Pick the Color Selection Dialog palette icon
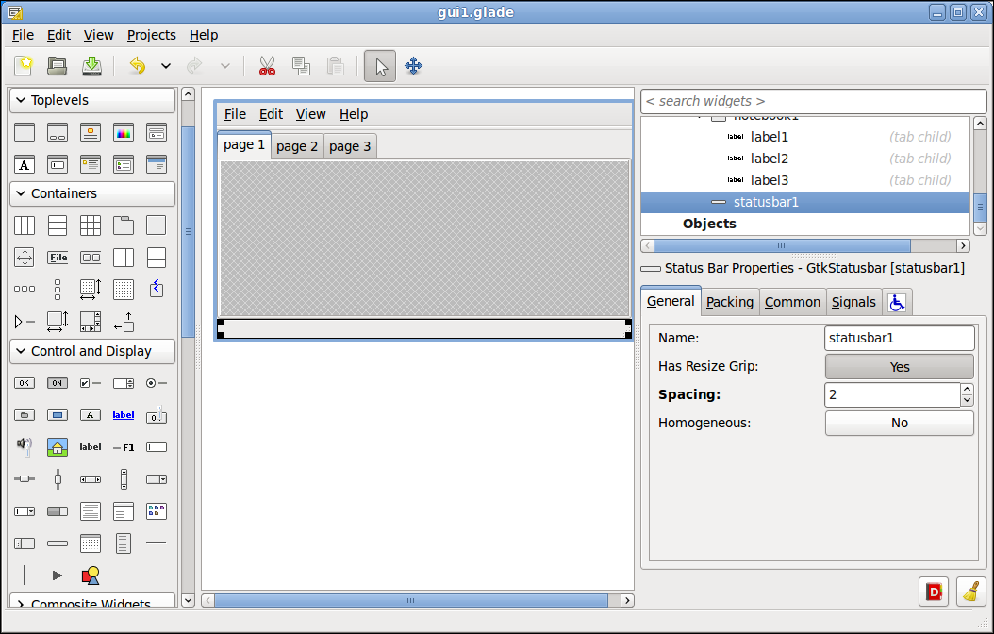 124,132
